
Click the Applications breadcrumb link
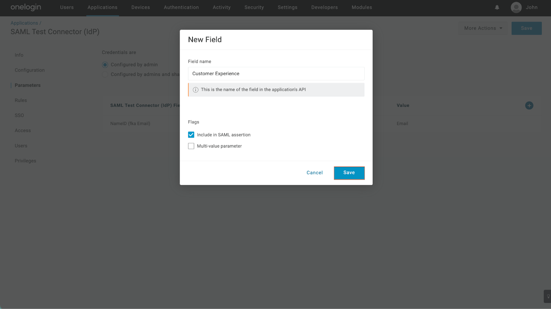click(24, 23)
